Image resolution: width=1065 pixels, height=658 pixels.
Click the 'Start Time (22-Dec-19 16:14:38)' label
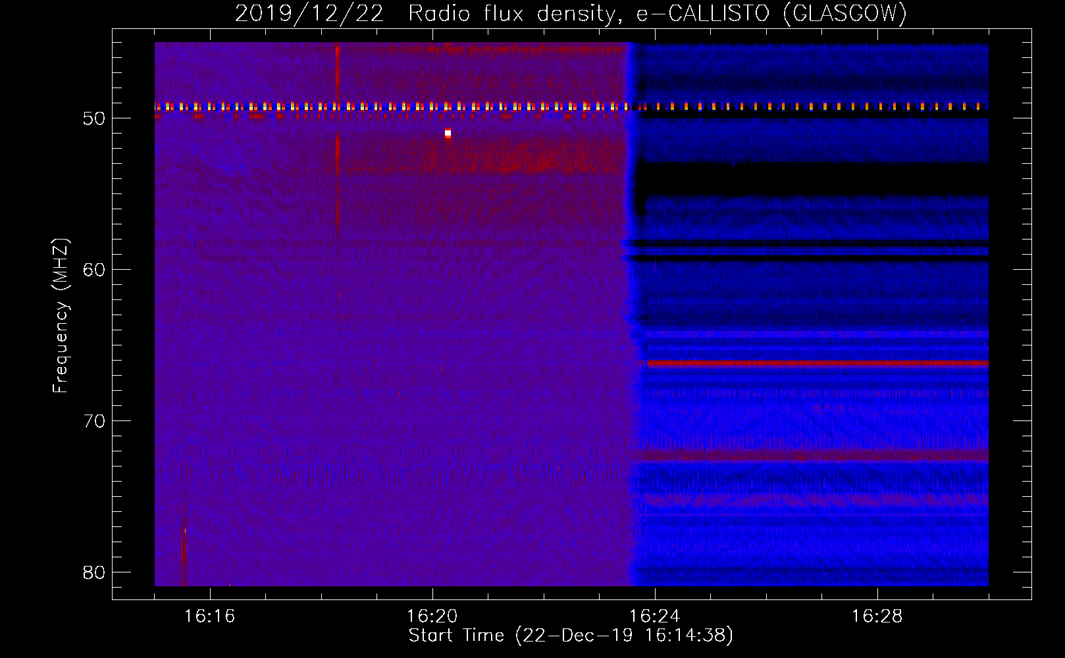coord(571,636)
